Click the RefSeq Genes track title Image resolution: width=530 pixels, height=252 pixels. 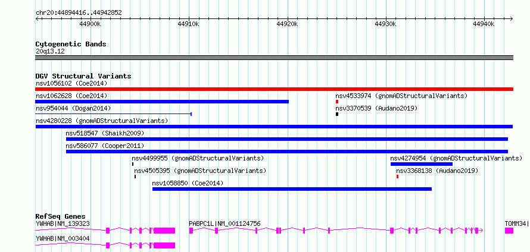click(61, 216)
